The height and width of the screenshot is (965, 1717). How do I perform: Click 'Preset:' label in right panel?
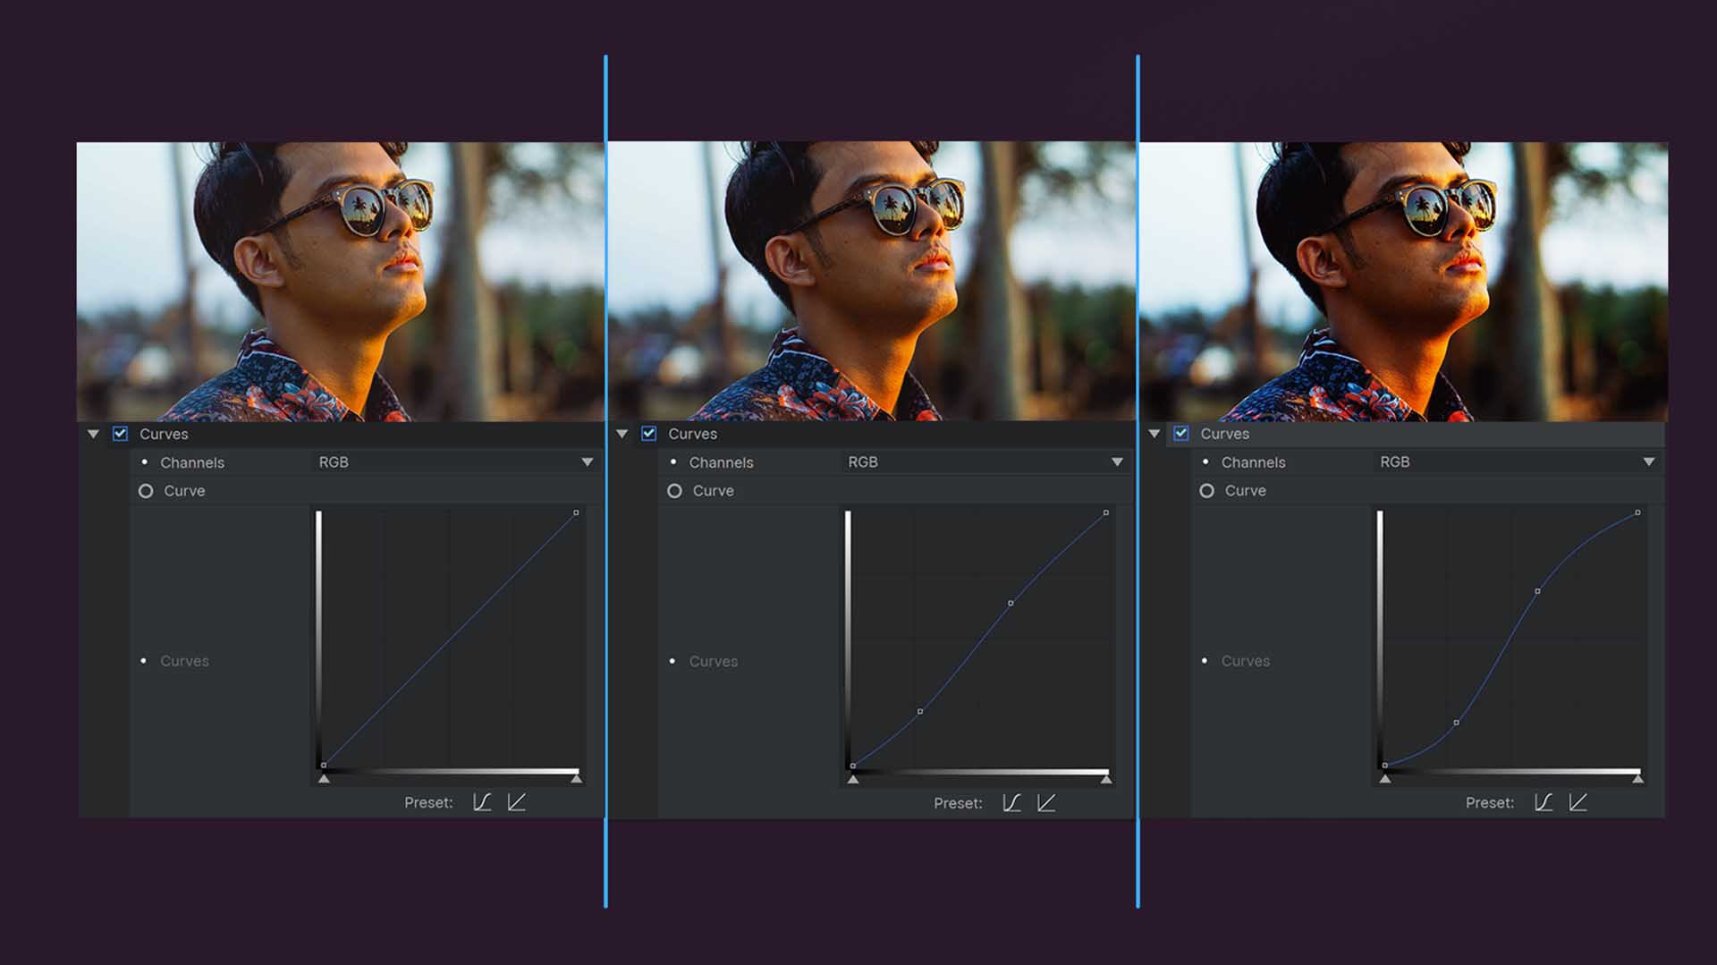[x=1490, y=803]
